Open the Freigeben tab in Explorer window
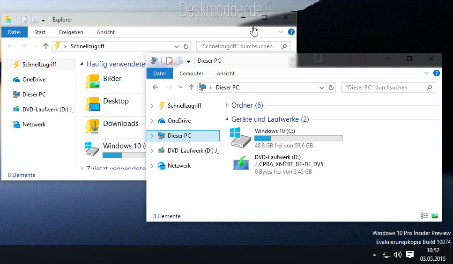This screenshot has width=453, height=264. click(71, 32)
